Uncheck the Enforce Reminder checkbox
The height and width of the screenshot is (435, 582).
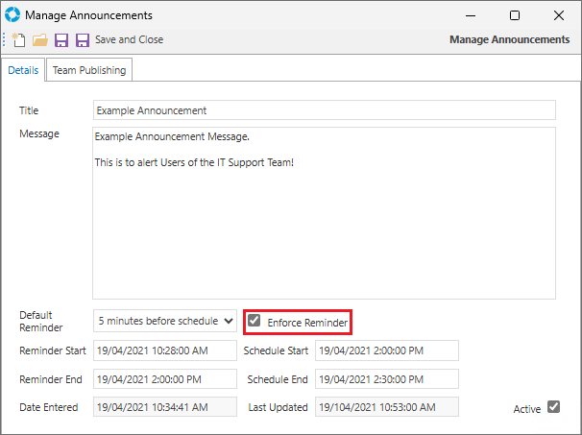click(x=255, y=321)
